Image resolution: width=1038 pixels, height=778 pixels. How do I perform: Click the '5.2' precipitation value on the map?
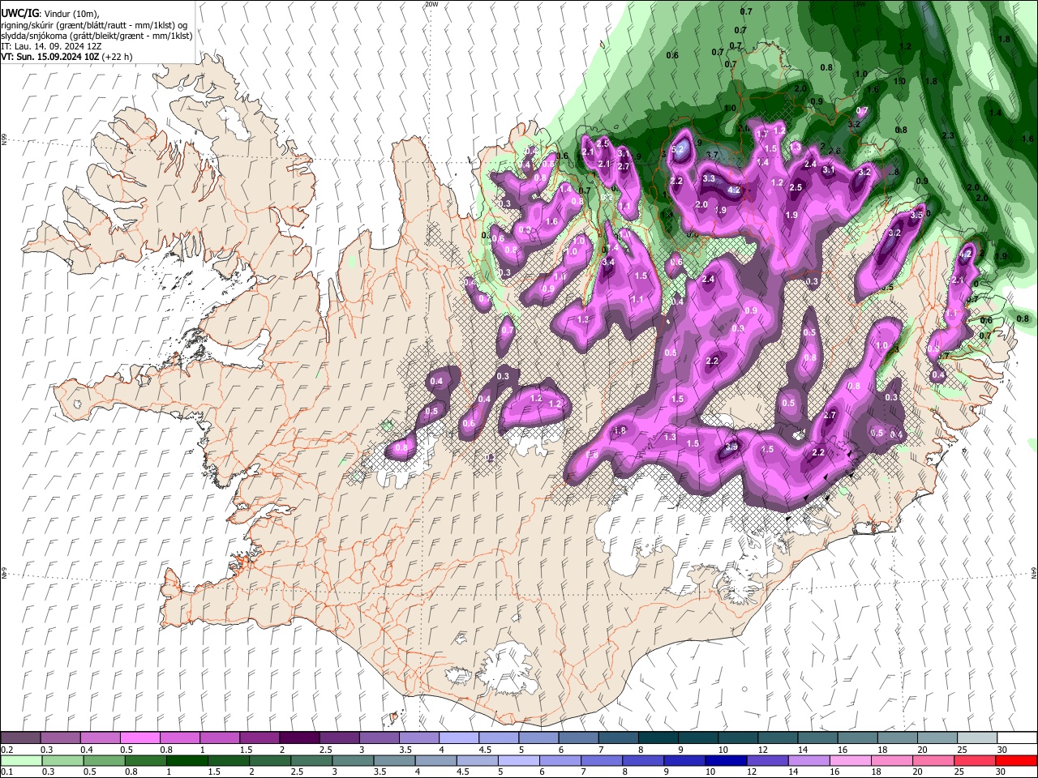678,150
